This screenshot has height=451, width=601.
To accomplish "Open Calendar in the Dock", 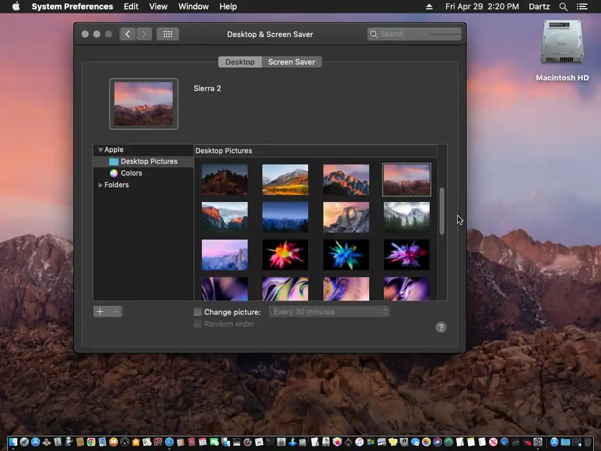I will 202,442.
